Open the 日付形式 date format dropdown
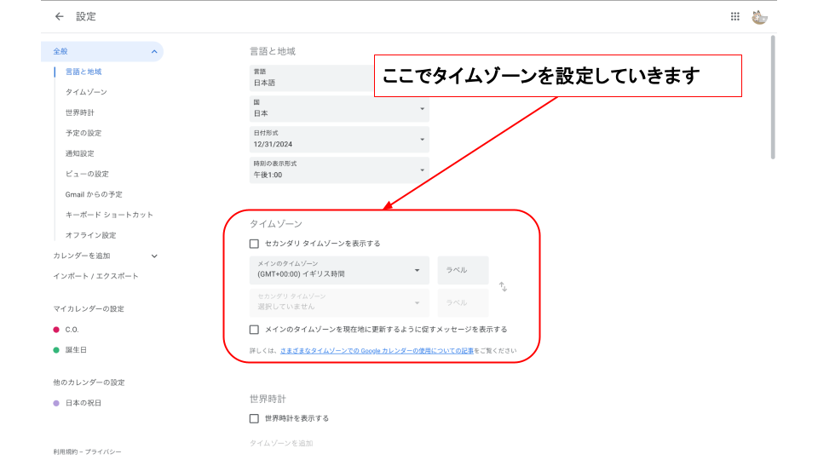Screen dimensions: 818x460 point(338,139)
